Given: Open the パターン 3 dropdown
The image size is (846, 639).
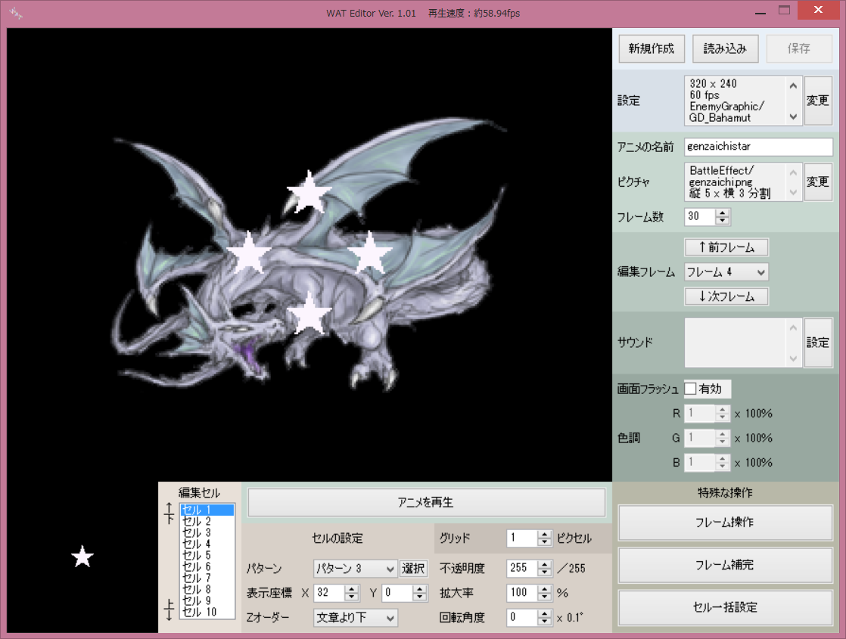Looking at the screenshot, I should click(x=355, y=569).
